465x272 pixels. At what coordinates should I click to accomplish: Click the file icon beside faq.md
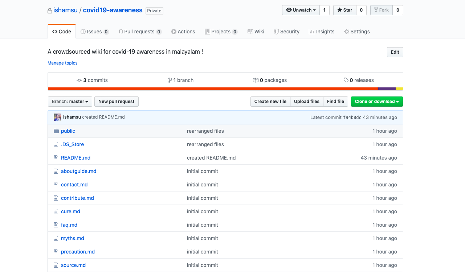[x=56, y=225]
